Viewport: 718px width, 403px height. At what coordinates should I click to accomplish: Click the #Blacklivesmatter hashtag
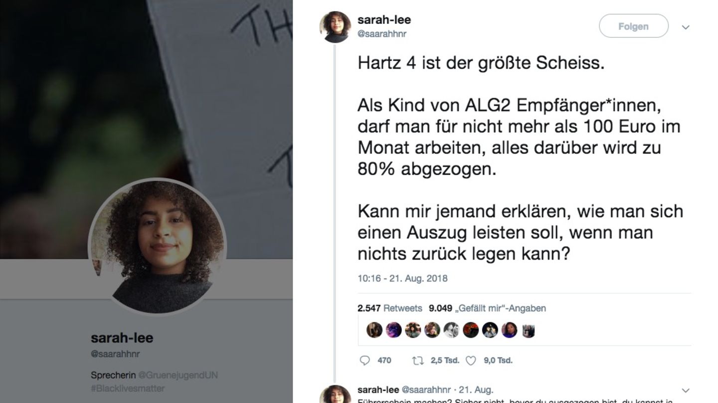tap(128, 388)
